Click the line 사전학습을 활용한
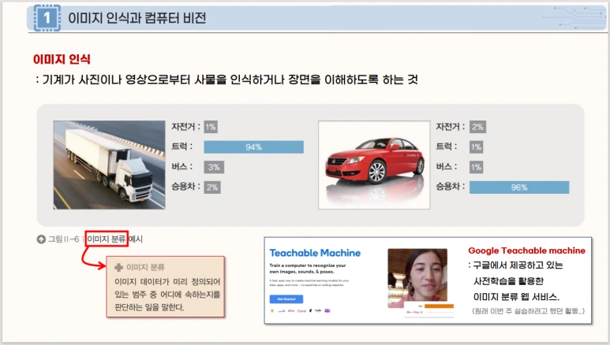Screen dimensions: 610x345 point(508,281)
